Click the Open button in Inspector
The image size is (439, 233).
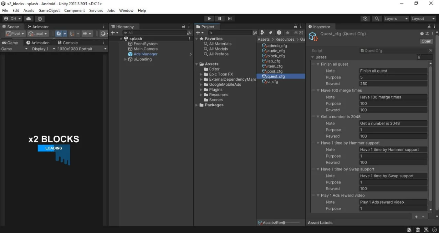[x=426, y=41]
